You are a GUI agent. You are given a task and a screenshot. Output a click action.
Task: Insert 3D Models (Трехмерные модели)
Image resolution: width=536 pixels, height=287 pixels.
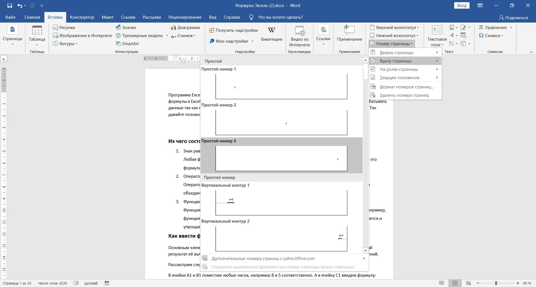click(139, 35)
